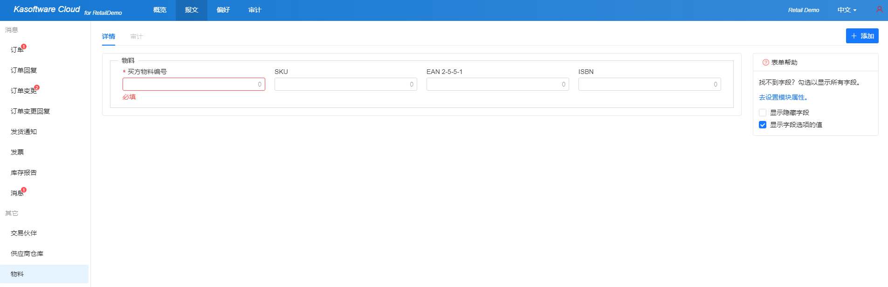
Task: Enable the 显示隐藏字段 checkbox
Action: [763, 113]
